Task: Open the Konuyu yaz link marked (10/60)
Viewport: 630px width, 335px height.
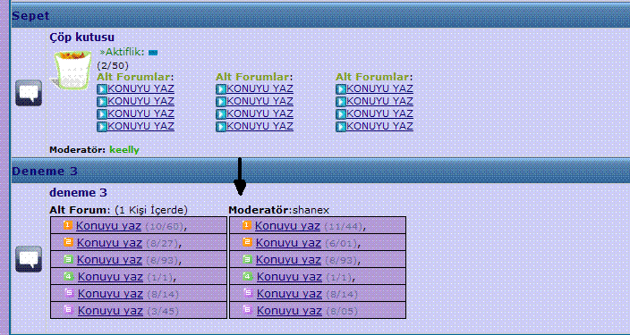Action: [x=108, y=226]
